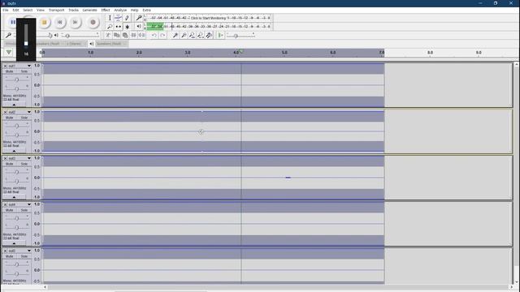The image size is (520, 292).
Task: Click the Zoom Out magnifier icon
Action: pos(184,35)
